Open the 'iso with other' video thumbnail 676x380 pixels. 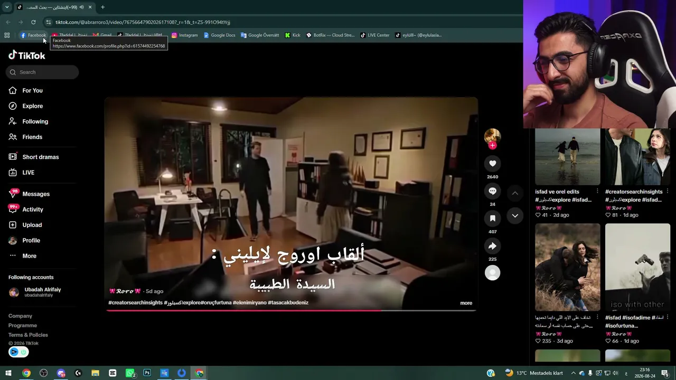(x=637, y=267)
